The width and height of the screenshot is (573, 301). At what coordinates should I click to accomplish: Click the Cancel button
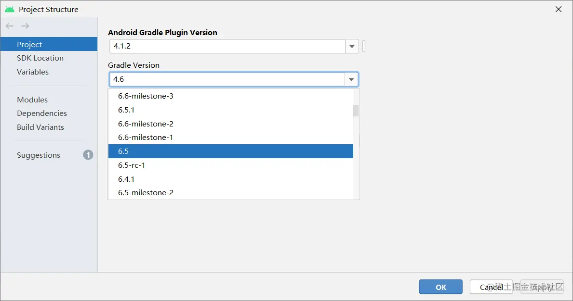[491, 287]
